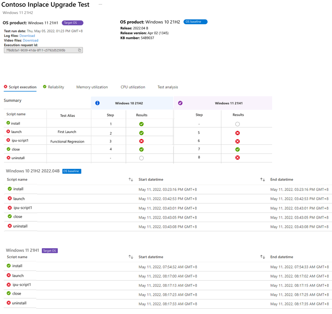The height and width of the screenshot is (314, 332).
Task: Click 'May 11, 2022, 07:54:32 AM GMT+8' start datetime
Action: [x=168, y=267]
